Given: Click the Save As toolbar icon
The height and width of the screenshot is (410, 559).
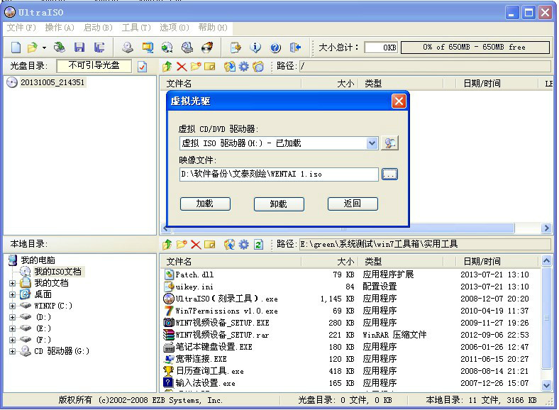Looking at the screenshot, I should [x=99, y=47].
